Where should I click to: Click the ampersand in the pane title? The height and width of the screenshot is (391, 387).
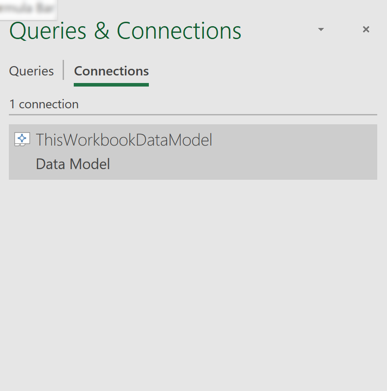tap(102, 31)
